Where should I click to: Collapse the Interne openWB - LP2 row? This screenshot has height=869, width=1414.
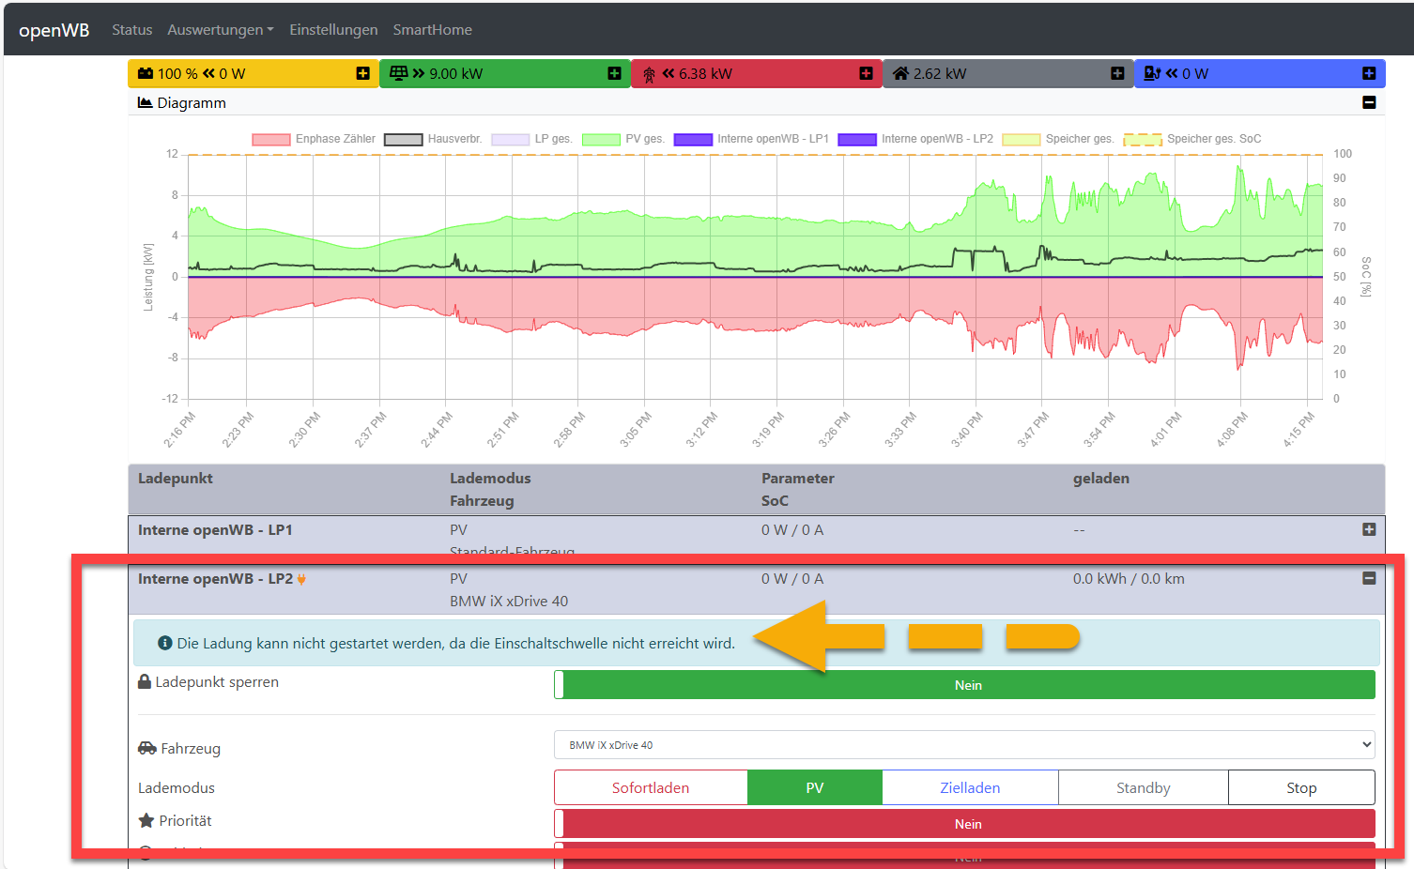click(1369, 578)
